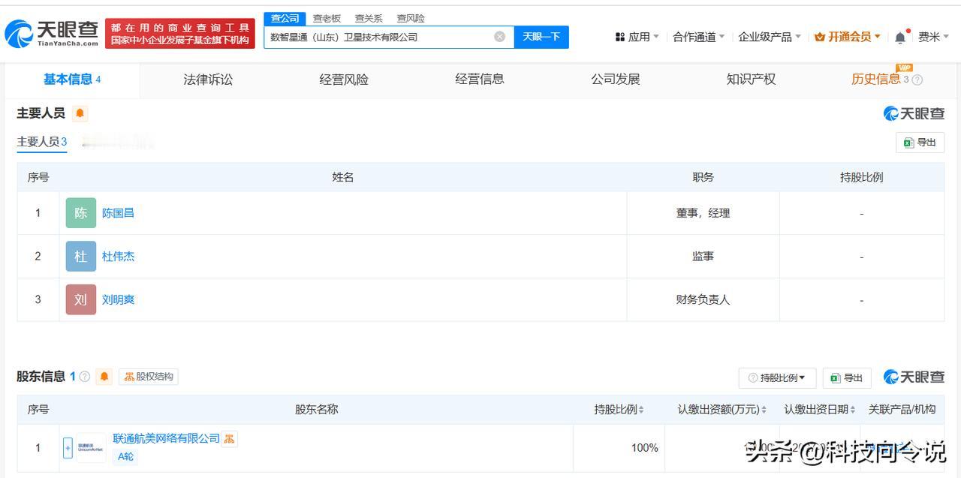The image size is (961, 478).
Task: Click the blue 杜 avatar icon
Action: (x=81, y=257)
